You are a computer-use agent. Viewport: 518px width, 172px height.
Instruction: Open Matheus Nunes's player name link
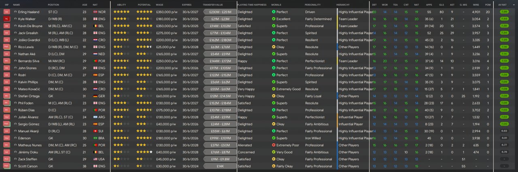(30, 145)
